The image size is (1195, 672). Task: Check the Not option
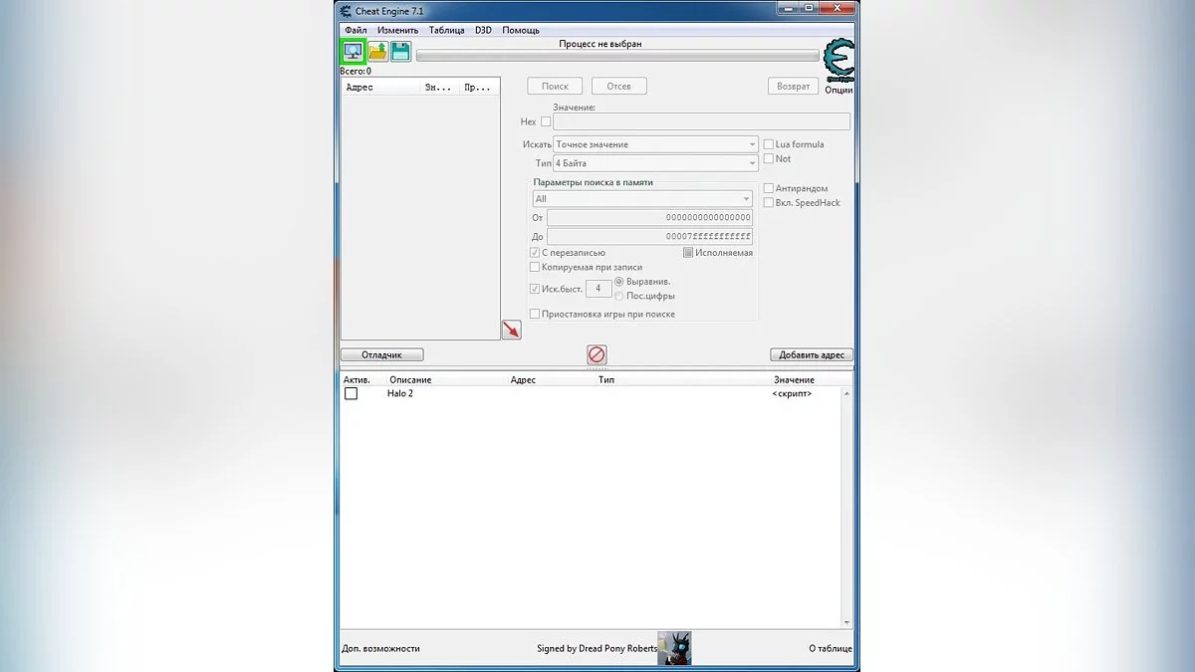click(768, 158)
